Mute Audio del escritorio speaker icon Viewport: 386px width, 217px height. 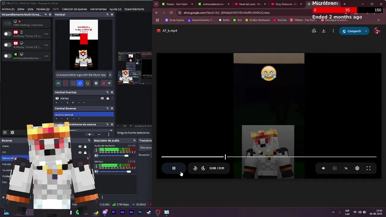tap(96, 156)
